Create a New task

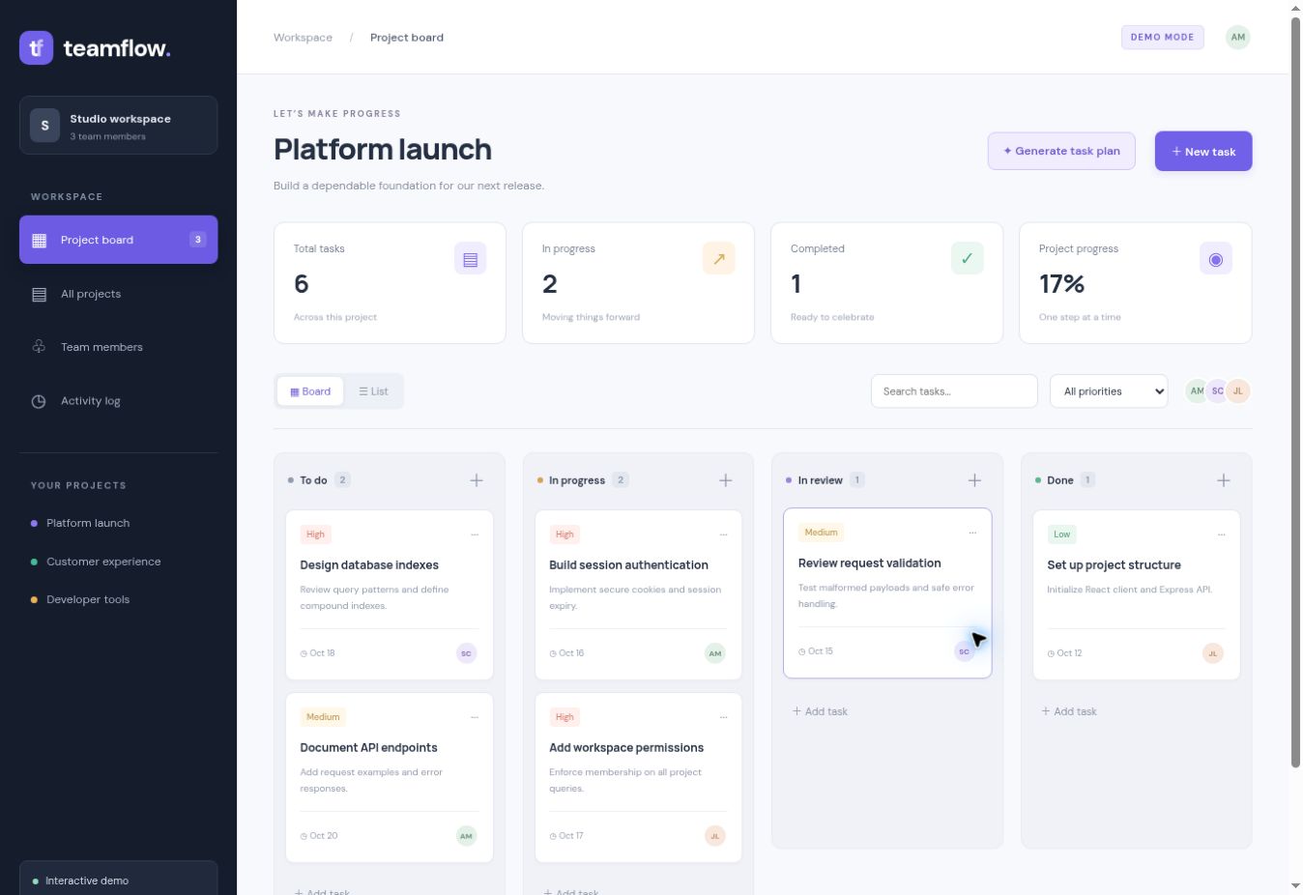click(x=1203, y=152)
